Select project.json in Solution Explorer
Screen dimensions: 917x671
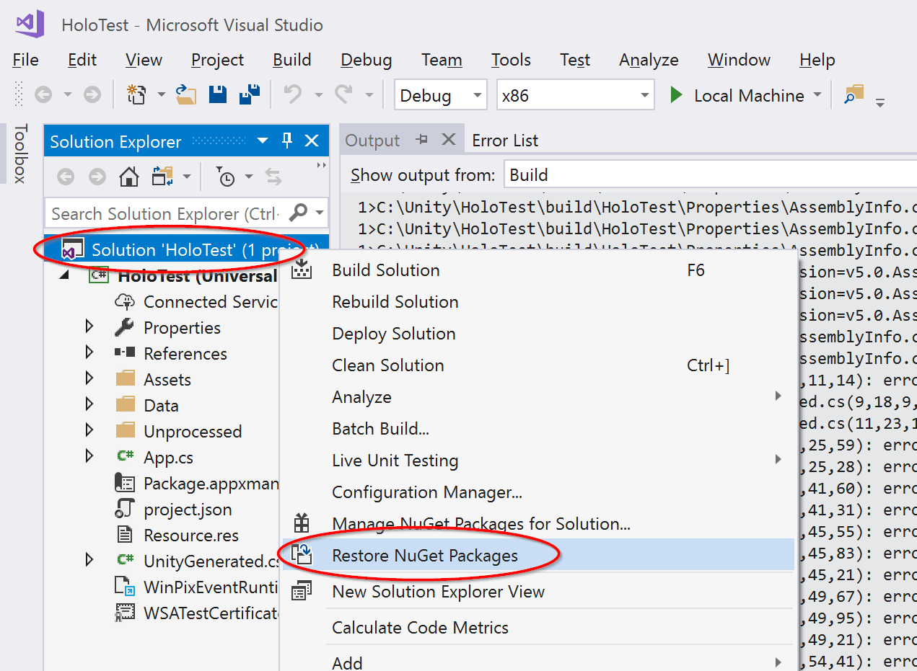[188, 510]
